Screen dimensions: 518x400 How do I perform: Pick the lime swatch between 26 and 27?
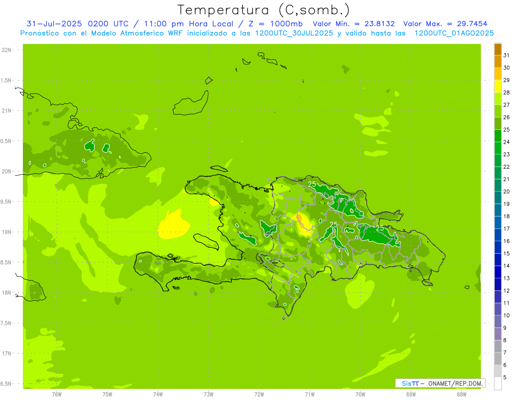pyautogui.click(x=498, y=111)
